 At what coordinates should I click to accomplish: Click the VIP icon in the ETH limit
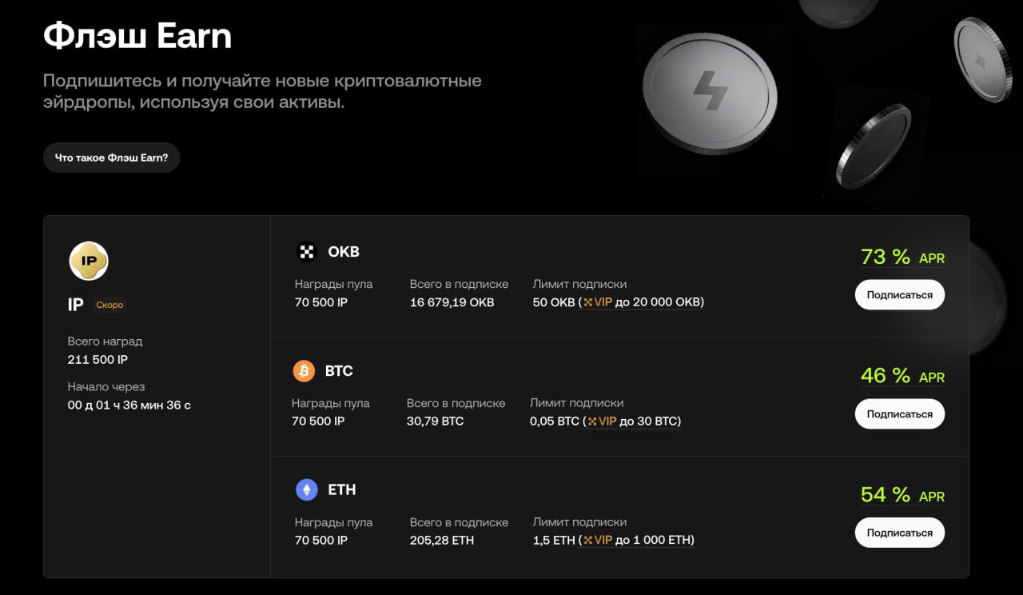click(589, 541)
